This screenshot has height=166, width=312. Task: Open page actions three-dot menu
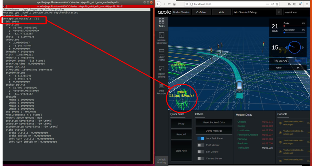pyautogui.click(x=268, y=4)
